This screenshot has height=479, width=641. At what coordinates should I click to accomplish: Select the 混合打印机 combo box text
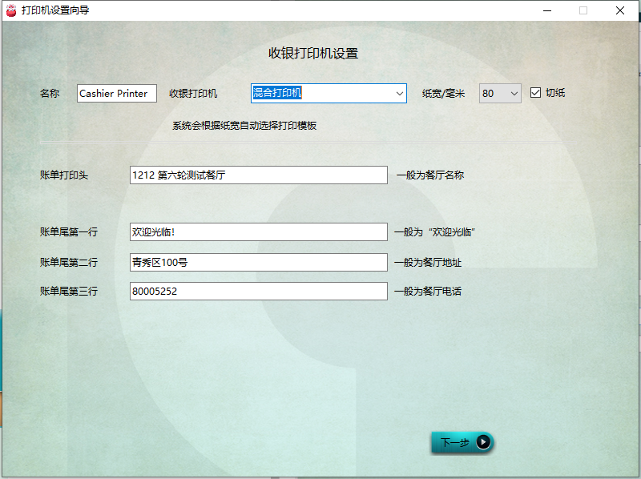click(x=320, y=94)
